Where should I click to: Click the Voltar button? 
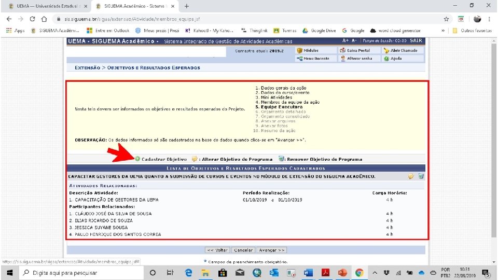click(x=217, y=250)
